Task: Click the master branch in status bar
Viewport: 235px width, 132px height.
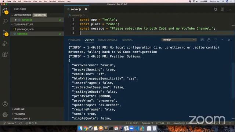Action: (x=10, y=123)
